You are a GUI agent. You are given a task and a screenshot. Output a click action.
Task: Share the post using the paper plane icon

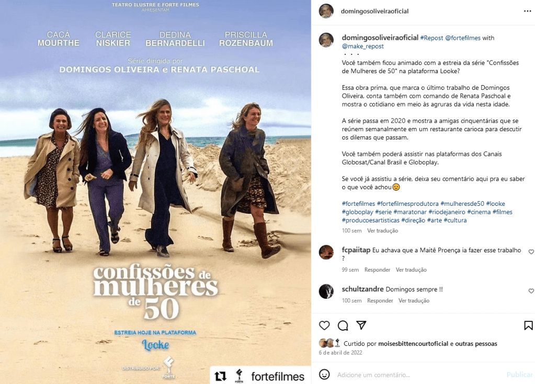pos(361,325)
